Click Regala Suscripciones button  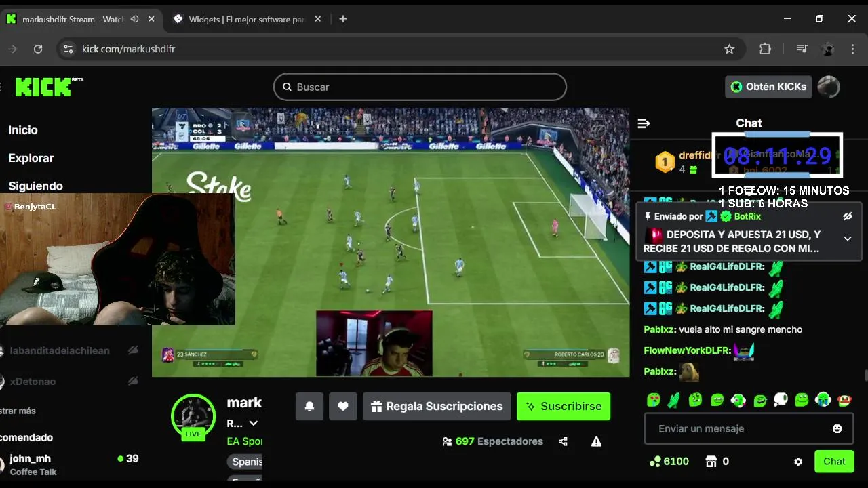coord(437,406)
